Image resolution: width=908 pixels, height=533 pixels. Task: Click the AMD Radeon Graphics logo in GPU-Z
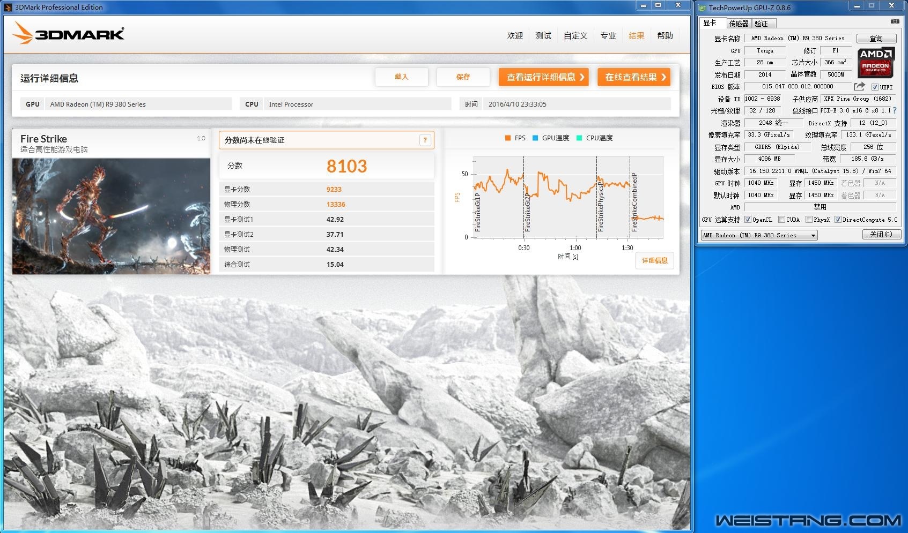coord(876,63)
